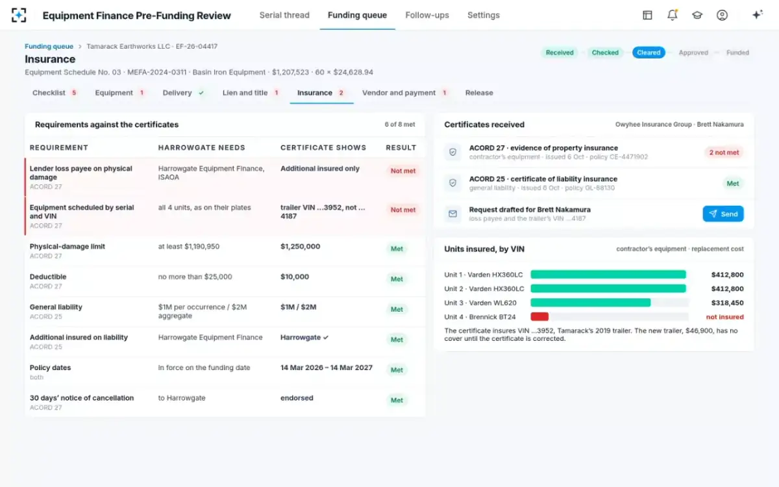Open the Equipment tab
Viewport: 779px width, 487px height.
click(x=120, y=93)
